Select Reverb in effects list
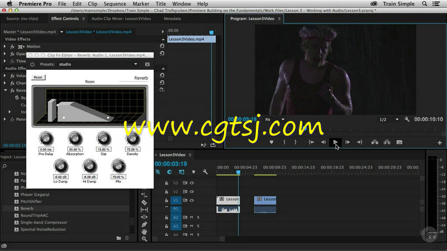 (x=27, y=208)
